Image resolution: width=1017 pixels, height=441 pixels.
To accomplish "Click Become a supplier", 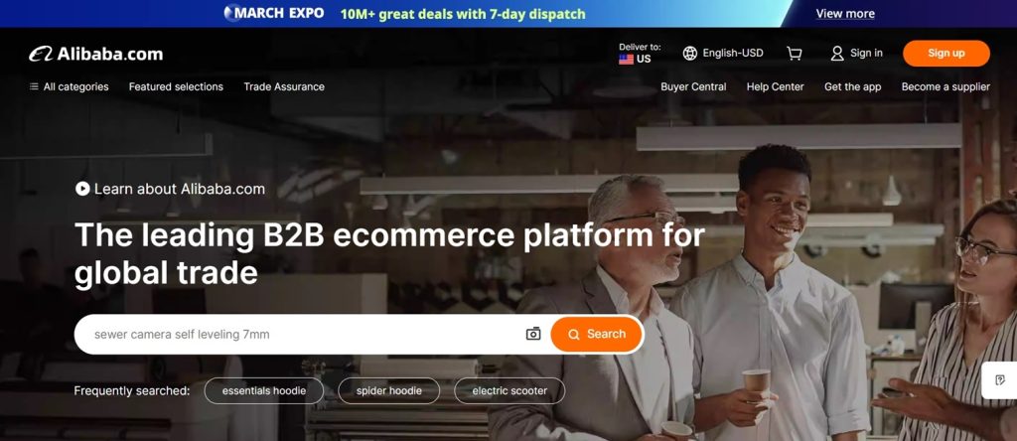I will [x=945, y=86].
